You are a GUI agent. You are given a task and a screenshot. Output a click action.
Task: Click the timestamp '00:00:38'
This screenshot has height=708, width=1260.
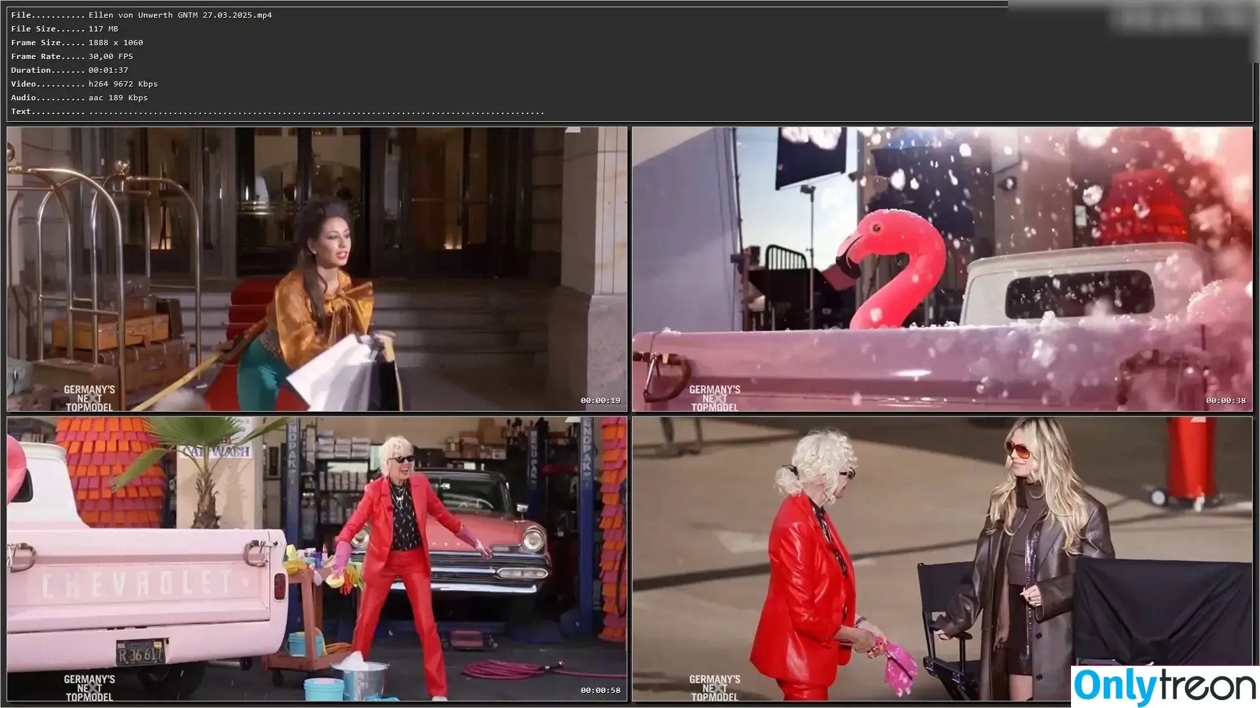1226,401
